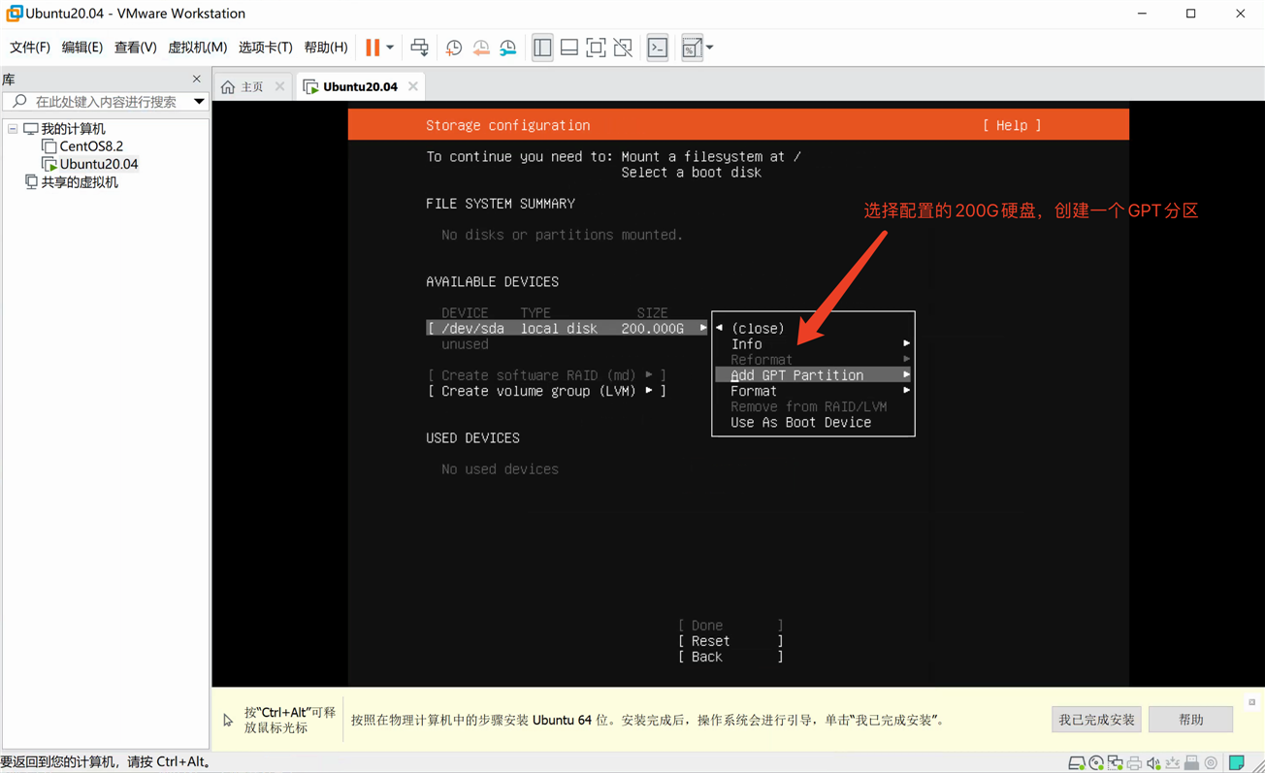Open the 查看(V) menu
The height and width of the screenshot is (773, 1265).
click(135, 48)
